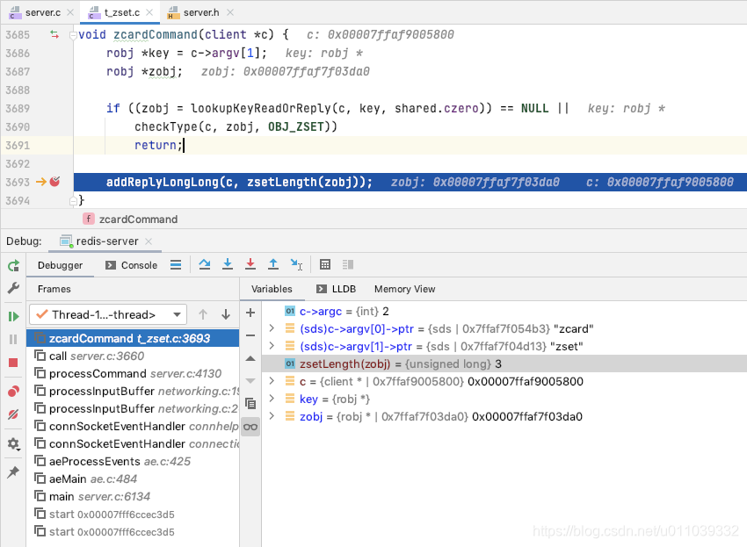Screen dimensions: 747x547
Task: Expand the zobj variable
Action: [x=272, y=416]
